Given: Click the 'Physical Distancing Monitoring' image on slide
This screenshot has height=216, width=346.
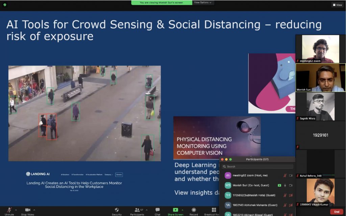Looking at the screenshot, I should (x=217, y=138).
